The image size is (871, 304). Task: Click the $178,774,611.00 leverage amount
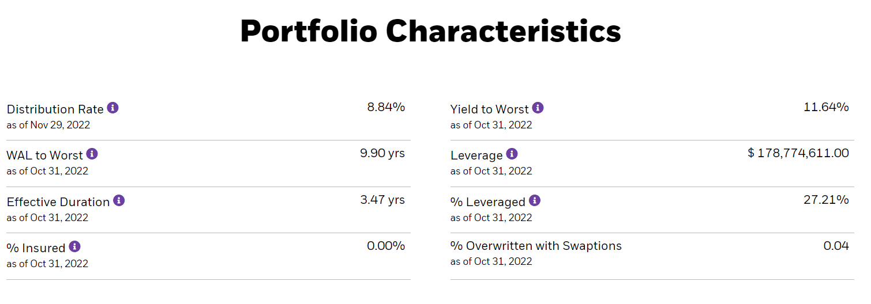click(x=798, y=153)
